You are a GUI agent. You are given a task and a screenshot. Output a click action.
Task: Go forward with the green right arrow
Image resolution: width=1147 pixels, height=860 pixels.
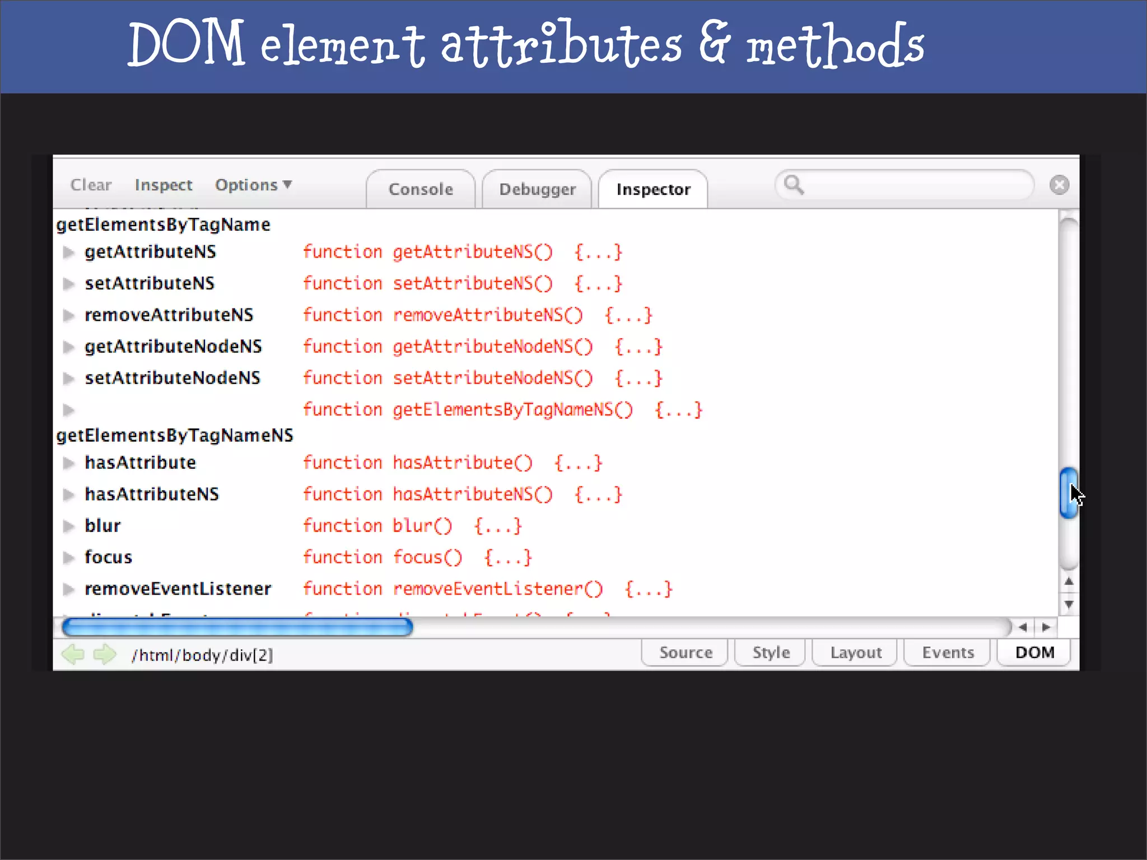(104, 654)
